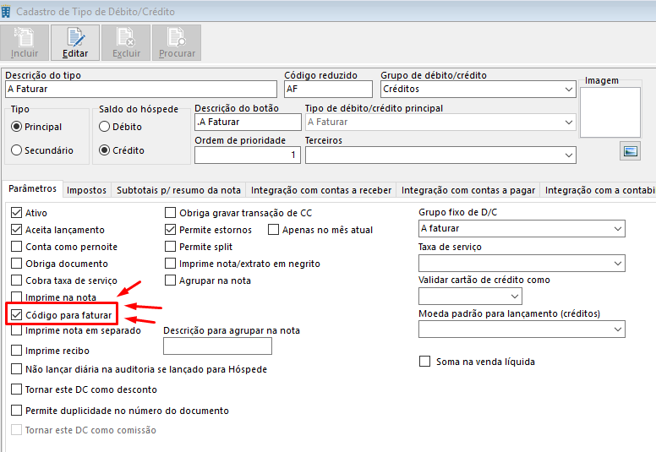Enable Imprime recibo checkbox
The height and width of the screenshot is (452, 656).
pos(16,351)
